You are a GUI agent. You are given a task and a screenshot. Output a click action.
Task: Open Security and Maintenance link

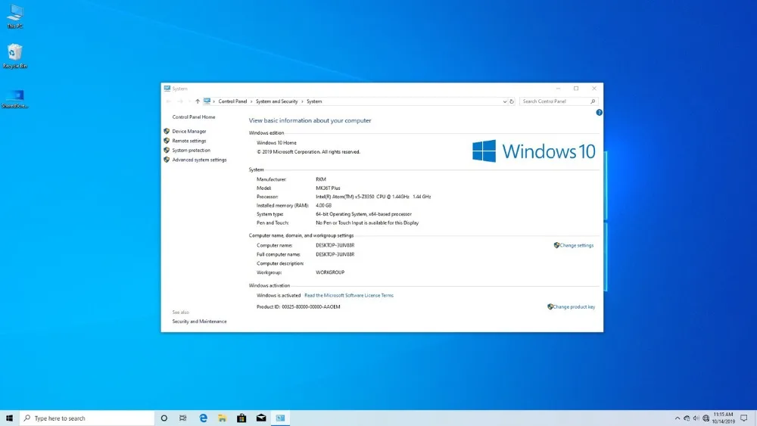click(x=199, y=322)
